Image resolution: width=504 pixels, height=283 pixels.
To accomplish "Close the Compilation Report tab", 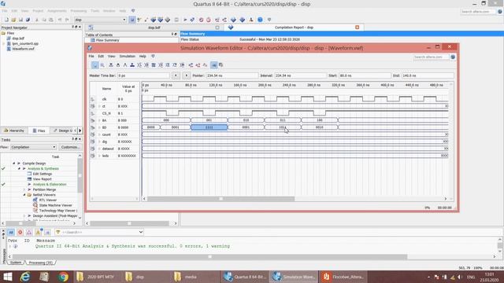I will coord(357,28).
